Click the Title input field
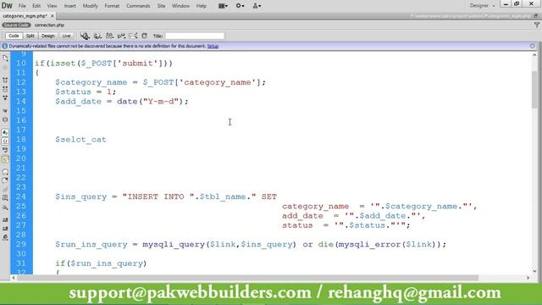Viewport: 542px width, 305px height. coord(195,36)
